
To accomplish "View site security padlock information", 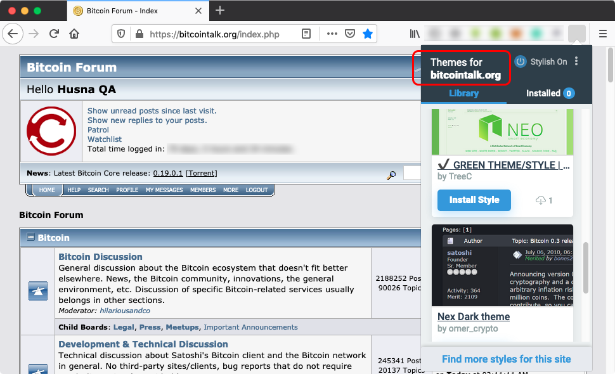I will (x=139, y=34).
